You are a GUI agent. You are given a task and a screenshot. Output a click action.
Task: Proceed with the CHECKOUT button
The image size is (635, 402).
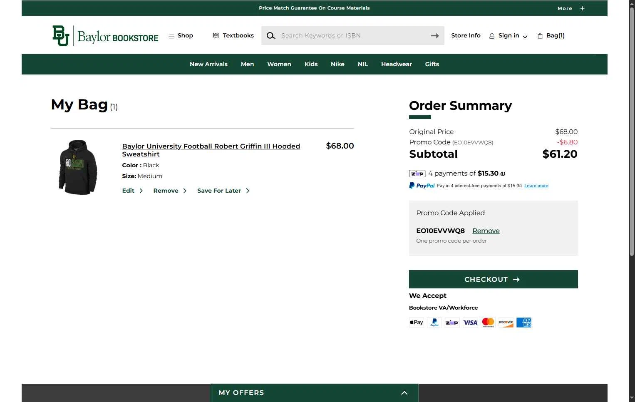[494, 279]
